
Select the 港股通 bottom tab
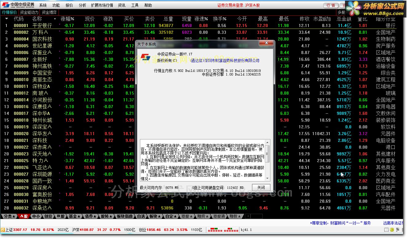tap(219, 216)
